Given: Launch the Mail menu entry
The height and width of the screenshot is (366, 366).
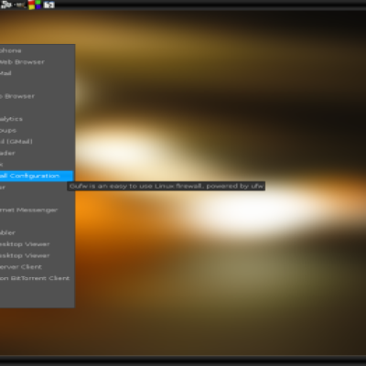Looking at the screenshot, I should 37,73.
